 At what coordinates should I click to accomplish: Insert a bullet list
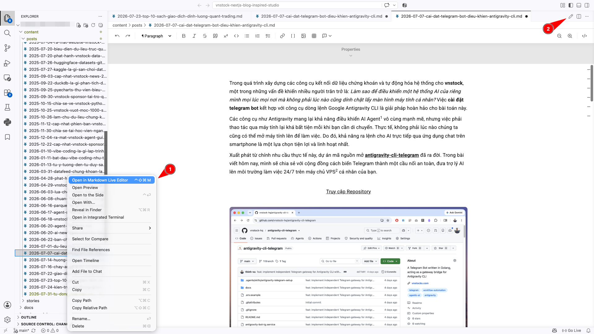[247, 36]
